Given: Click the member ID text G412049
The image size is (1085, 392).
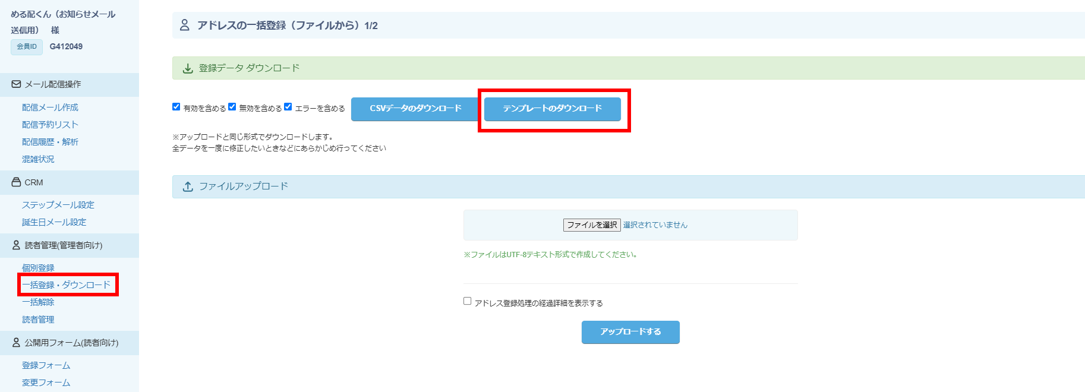Looking at the screenshot, I should pos(66,46).
